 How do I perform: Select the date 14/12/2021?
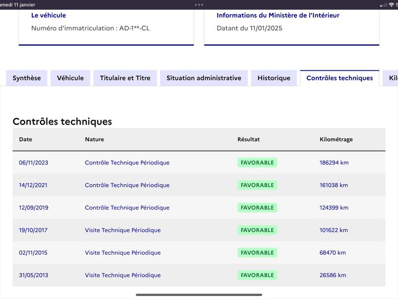(x=33, y=185)
